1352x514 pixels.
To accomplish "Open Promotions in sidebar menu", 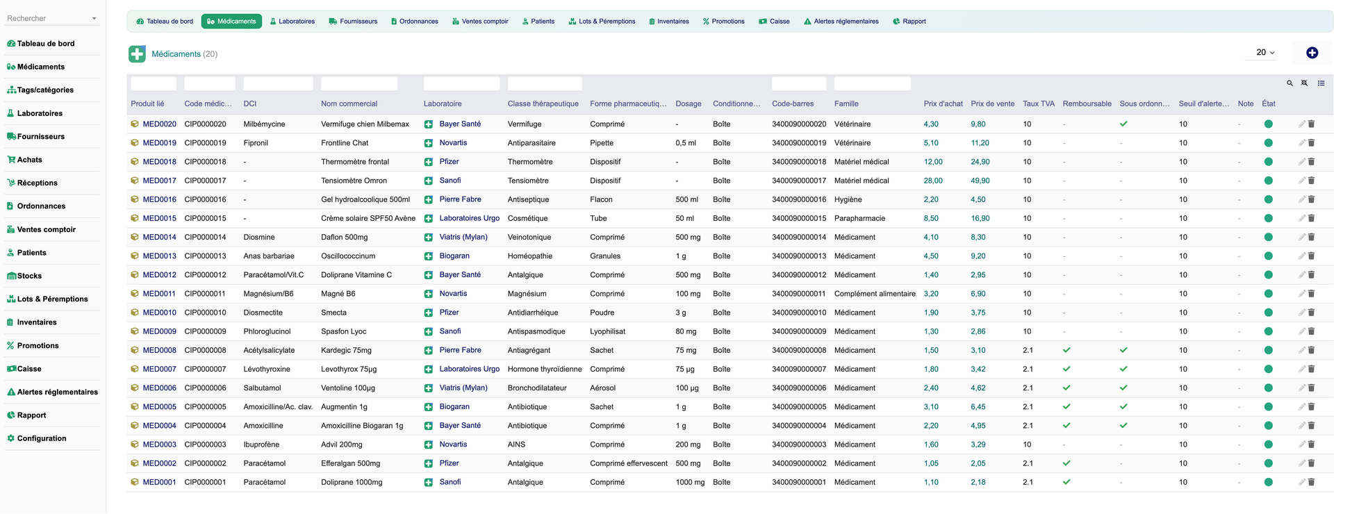I will [x=38, y=346].
